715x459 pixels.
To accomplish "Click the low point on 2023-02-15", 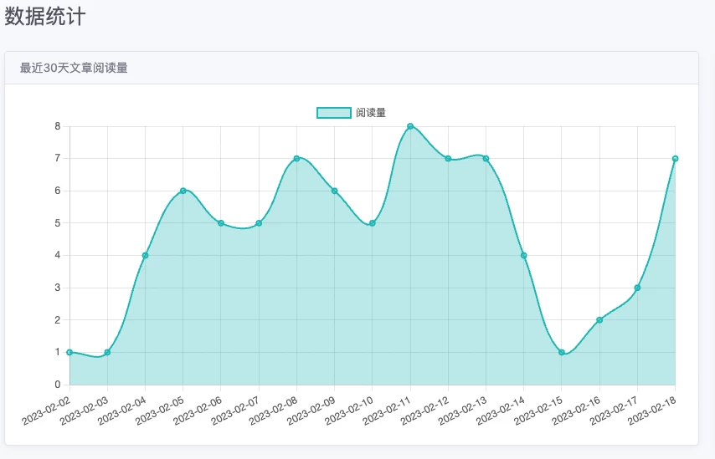I will 562,352.
